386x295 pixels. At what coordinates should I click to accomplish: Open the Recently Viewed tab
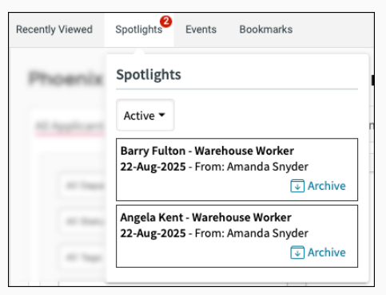54,29
